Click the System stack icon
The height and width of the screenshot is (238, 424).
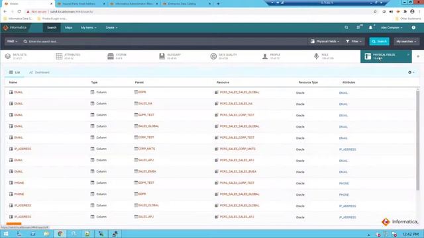click(x=111, y=56)
